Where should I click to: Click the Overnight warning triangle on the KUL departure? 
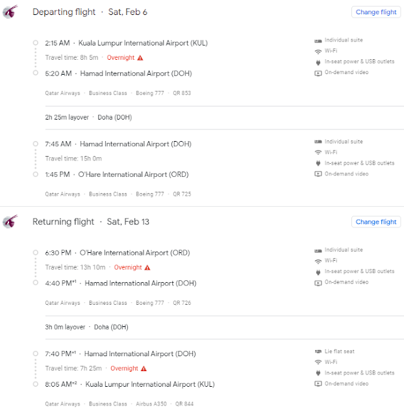pyautogui.click(x=140, y=58)
